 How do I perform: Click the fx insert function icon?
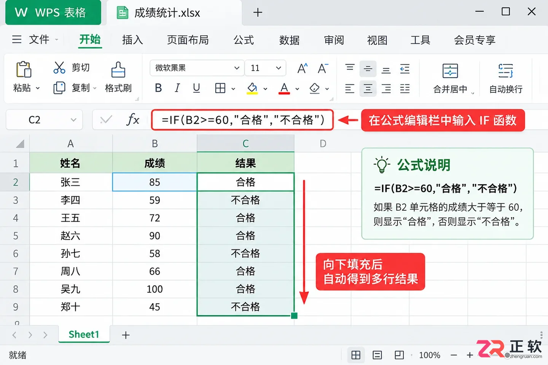[133, 120]
